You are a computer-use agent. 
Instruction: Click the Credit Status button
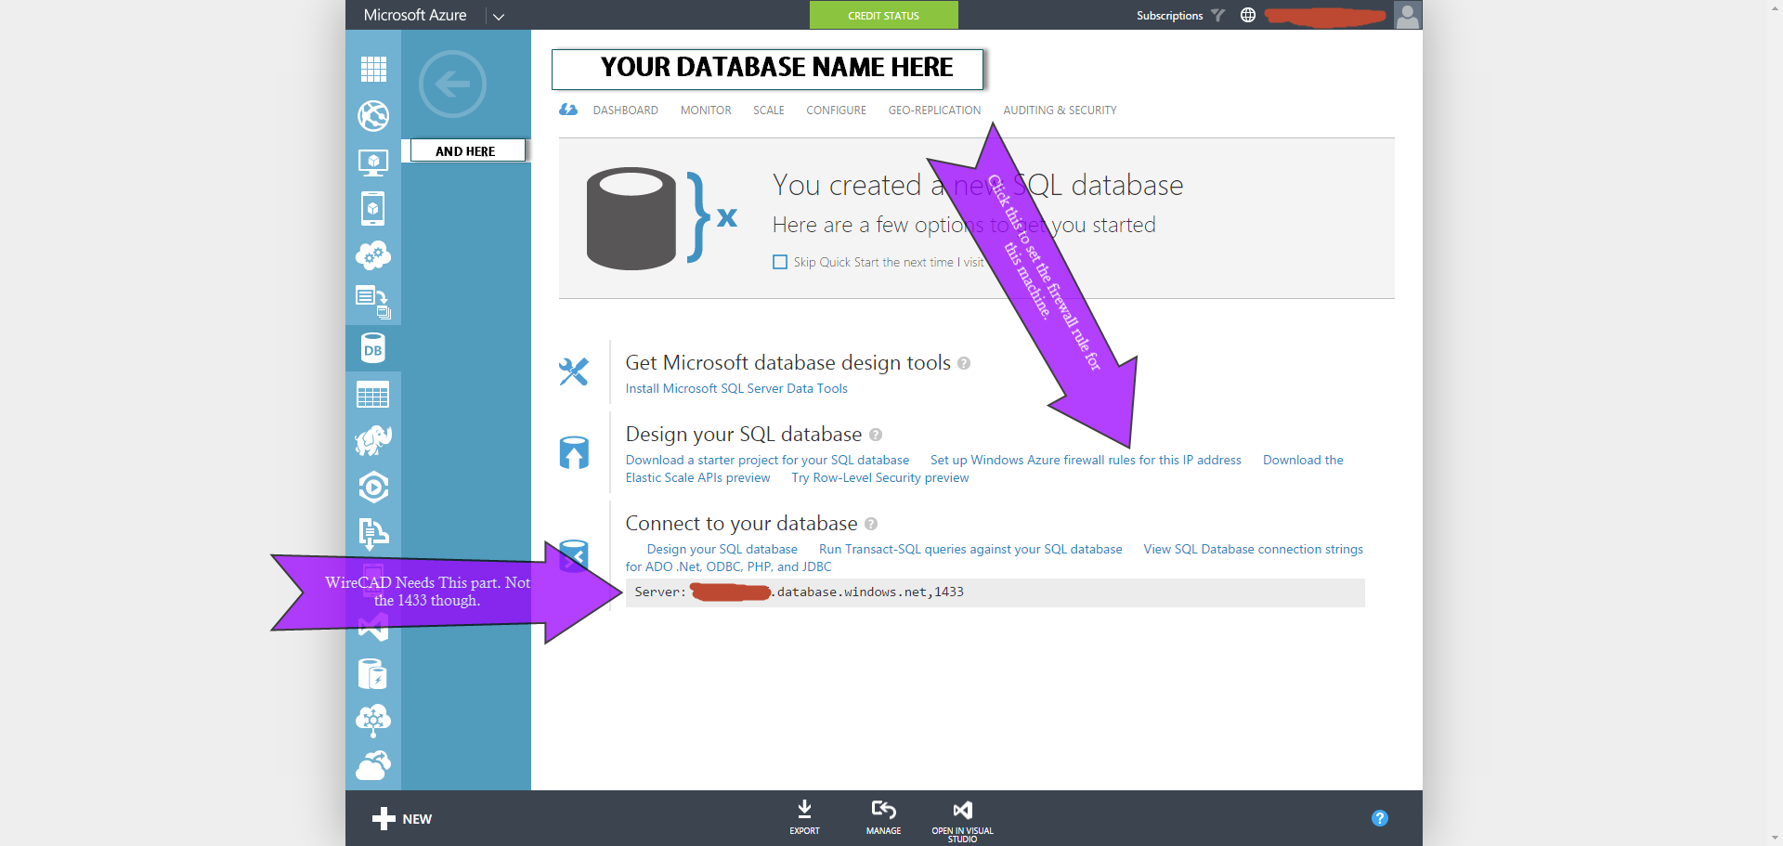pos(884,15)
